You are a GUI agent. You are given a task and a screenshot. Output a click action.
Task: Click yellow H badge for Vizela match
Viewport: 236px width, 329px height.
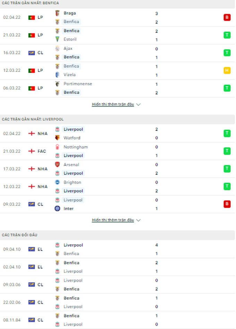(x=227, y=70)
